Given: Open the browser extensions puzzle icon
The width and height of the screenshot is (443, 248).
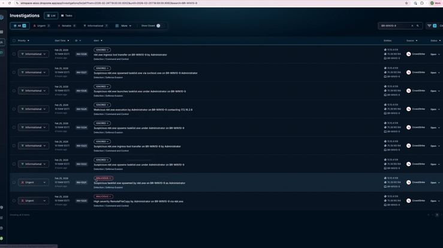Looking at the screenshot, I should click(x=422, y=3).
